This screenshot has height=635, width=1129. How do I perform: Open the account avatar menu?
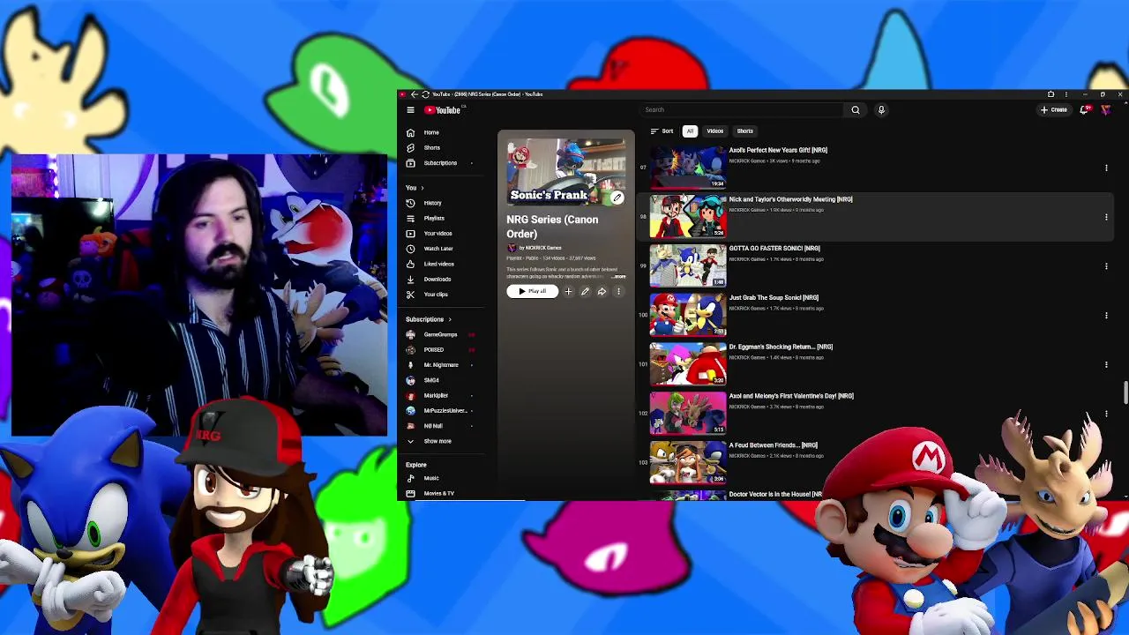click(x=1106, y=110)
